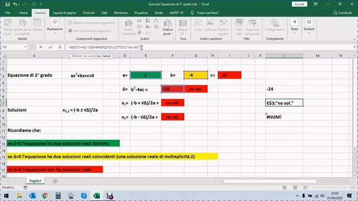Open Miei componenti aggiuntivi dropdown
Screen dimensions: 358x201
tap(92, 31)
